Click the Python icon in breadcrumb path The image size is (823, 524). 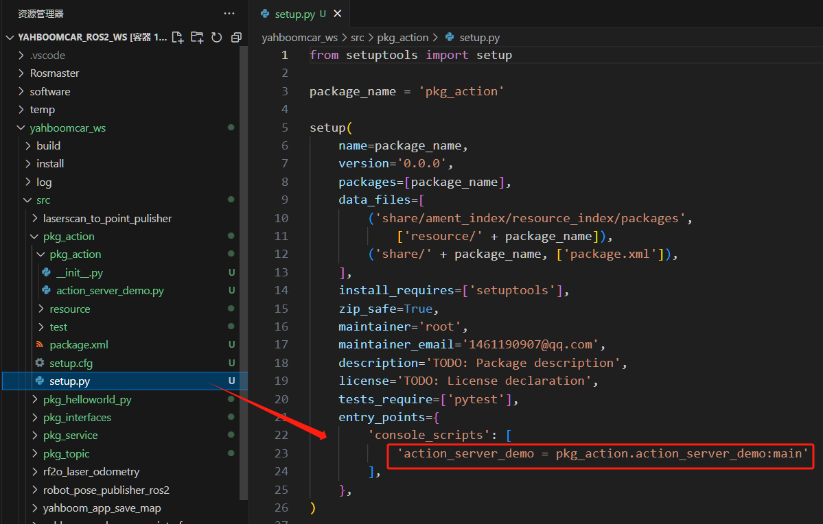coord(450,37)
